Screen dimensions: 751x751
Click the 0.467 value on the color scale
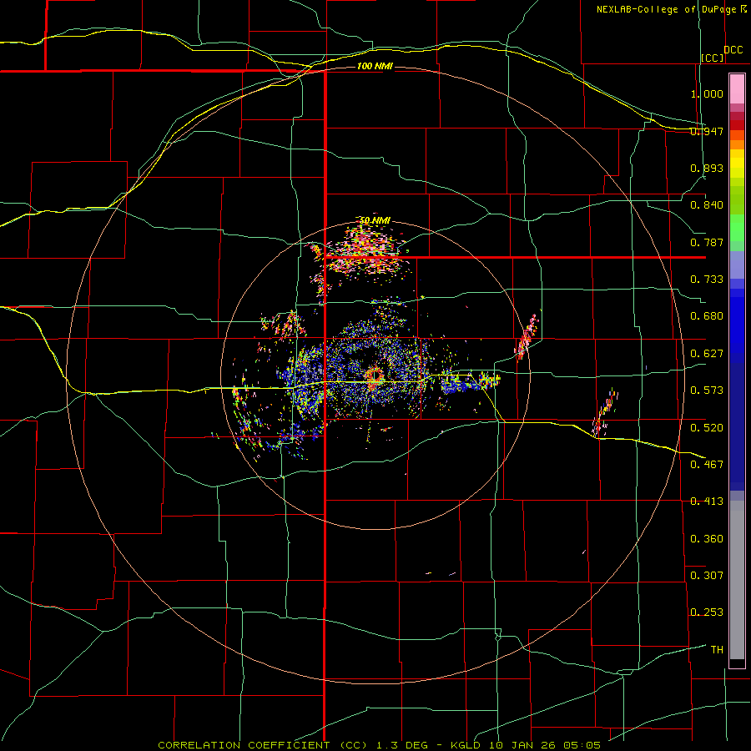tap(707, 465)
